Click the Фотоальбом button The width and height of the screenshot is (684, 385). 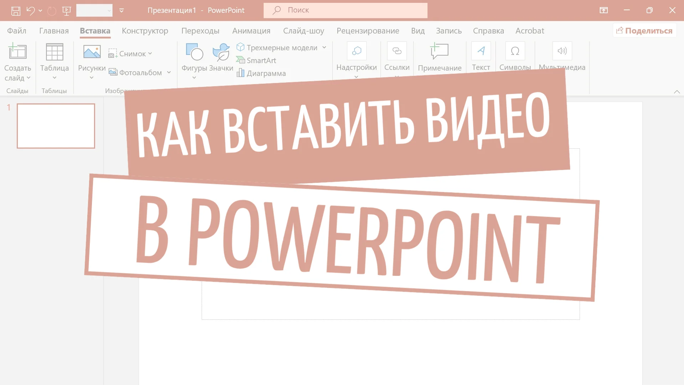pos(135,72)
